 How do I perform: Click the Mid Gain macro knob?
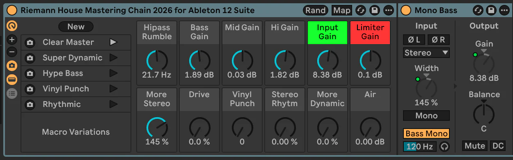[x=242, y=60]
